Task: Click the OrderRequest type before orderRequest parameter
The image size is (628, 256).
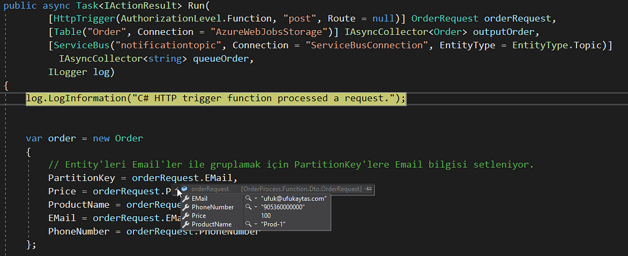Action: [445, 19]
